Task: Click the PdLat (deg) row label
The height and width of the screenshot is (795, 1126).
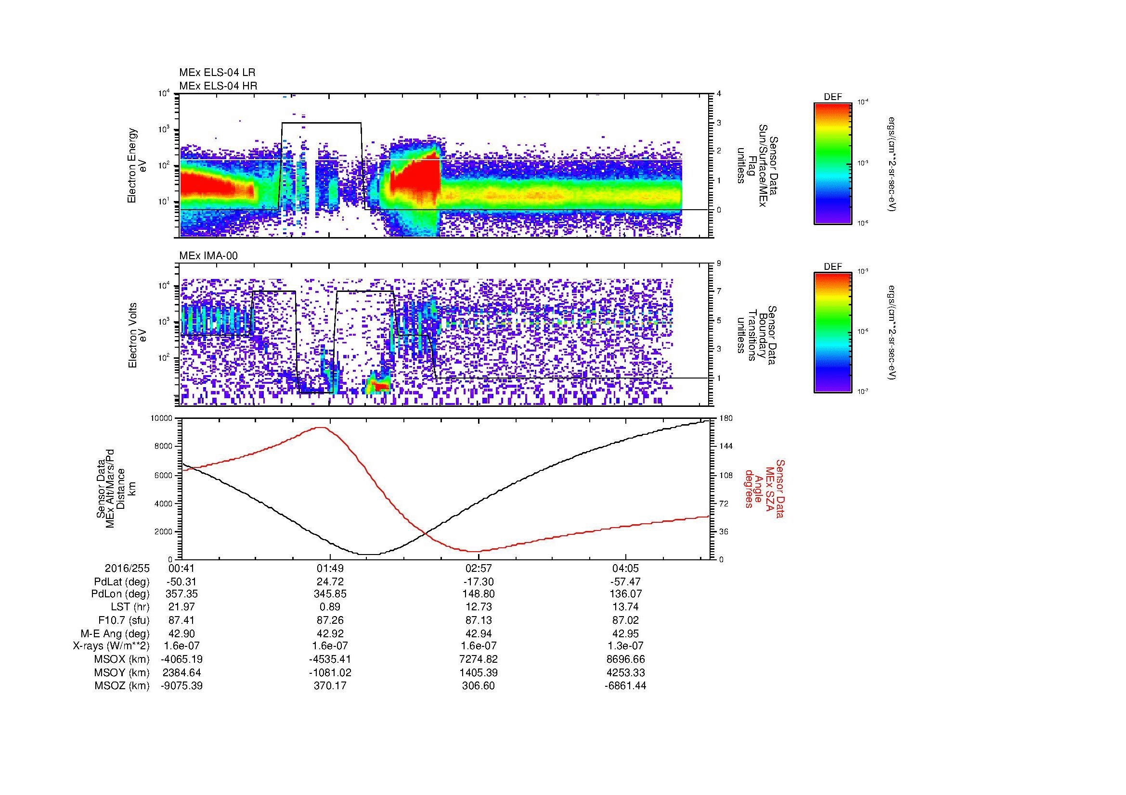Action: click(x=122, y=582)
